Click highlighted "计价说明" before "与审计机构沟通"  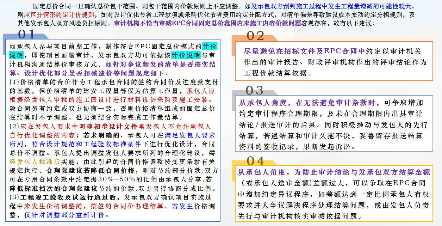pyautogui.click(x=186, y=56)
